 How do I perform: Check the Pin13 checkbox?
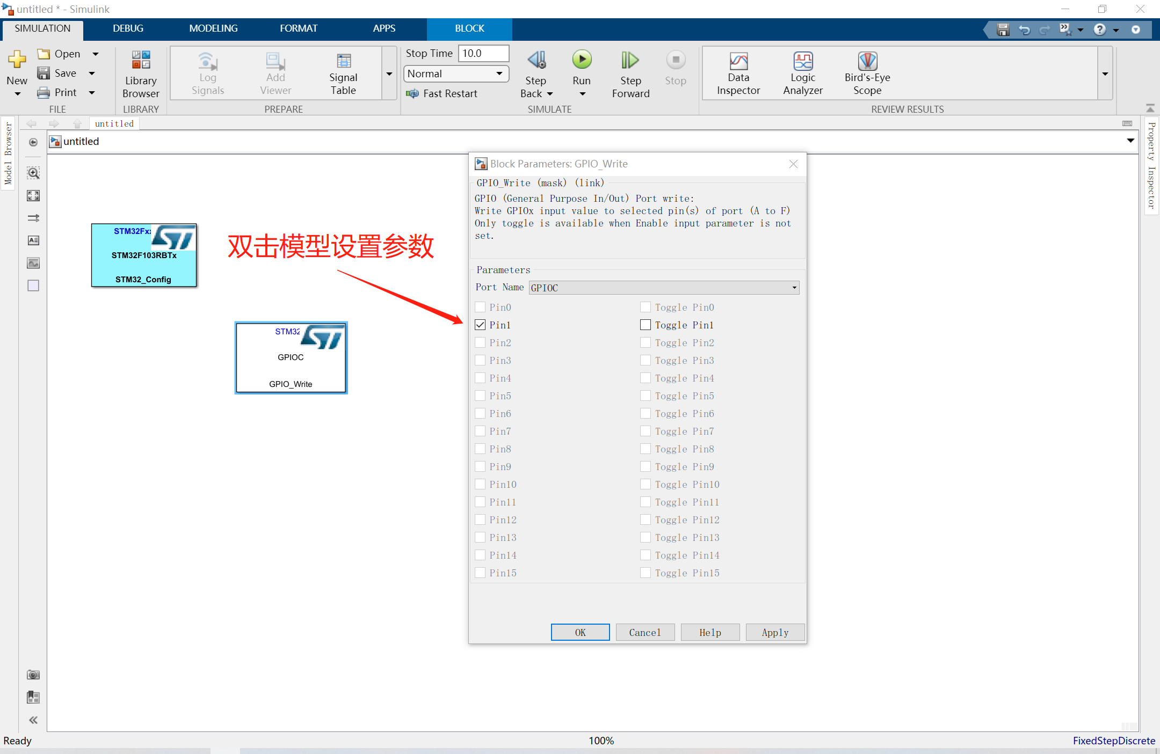tap(480, 537)
